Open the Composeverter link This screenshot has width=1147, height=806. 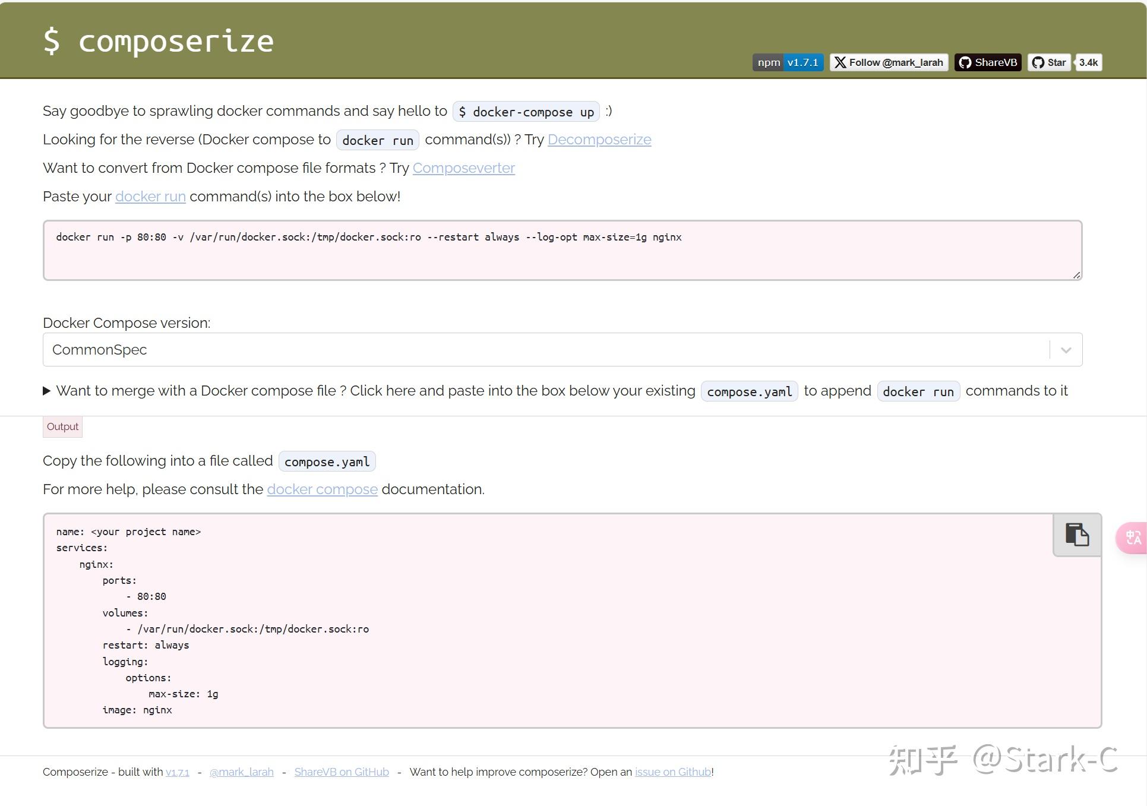pos(463,168)
